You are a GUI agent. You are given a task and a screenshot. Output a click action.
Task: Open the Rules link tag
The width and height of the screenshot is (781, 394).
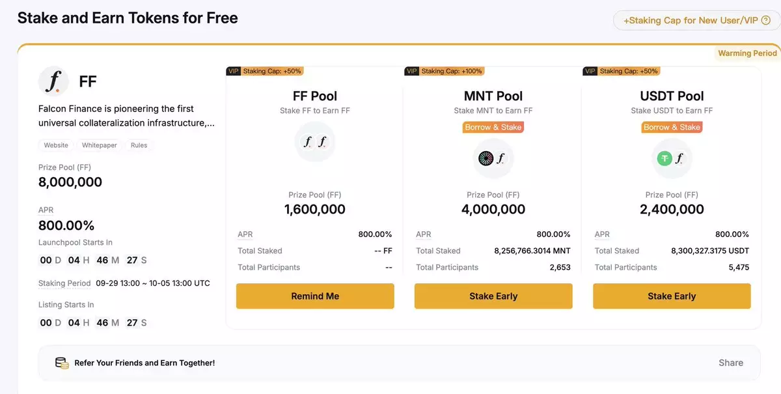tap(139, 145)
